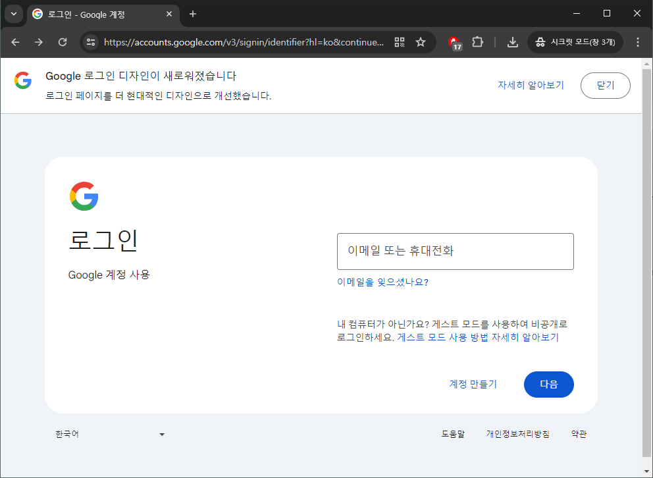653x478 pixels.
Task: Open the Downloads icon in toolbar
Action: (x=513, y=42)
